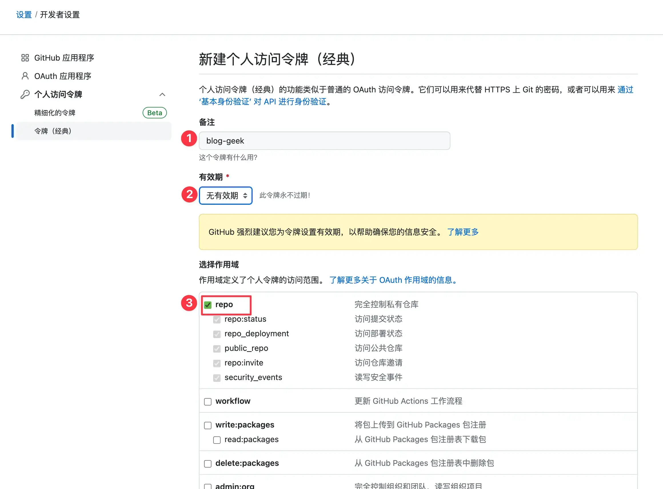
Task: Click the 设置 breadcrumb link
Action: [24, 15]
